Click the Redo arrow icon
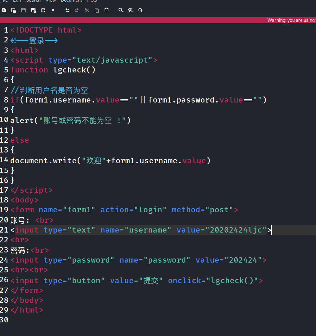The image size is (316, 336). coord(77,10)
